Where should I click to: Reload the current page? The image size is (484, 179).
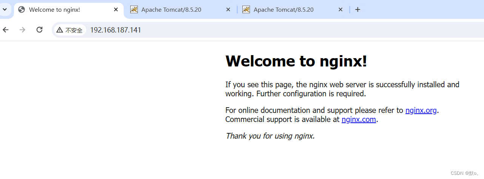pos(39,30)
